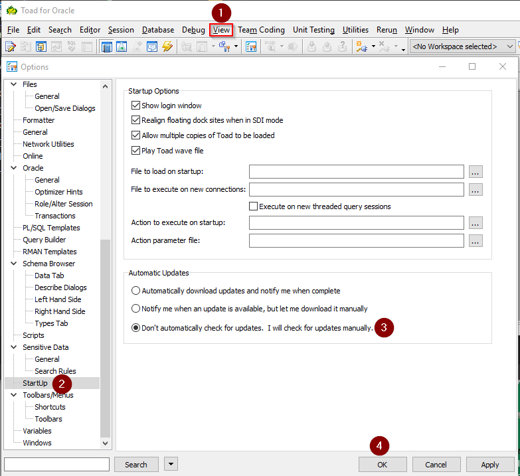Click the speech bubble window toolbar icon
520x476 pixels.
152,46
